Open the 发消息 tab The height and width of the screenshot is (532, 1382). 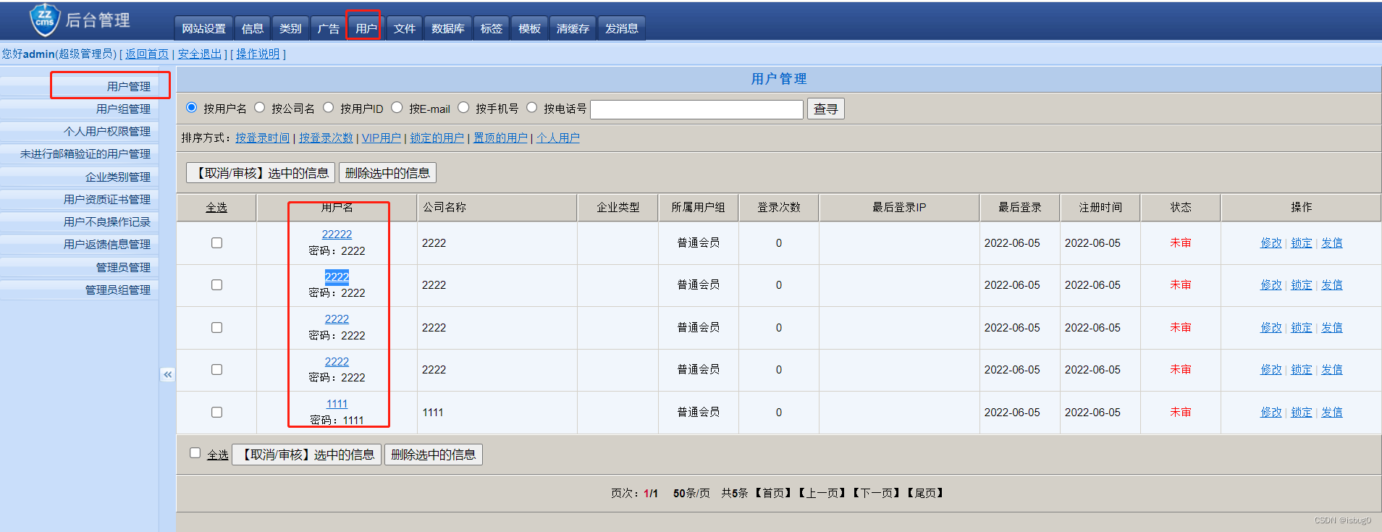click(x=622, y=28)
